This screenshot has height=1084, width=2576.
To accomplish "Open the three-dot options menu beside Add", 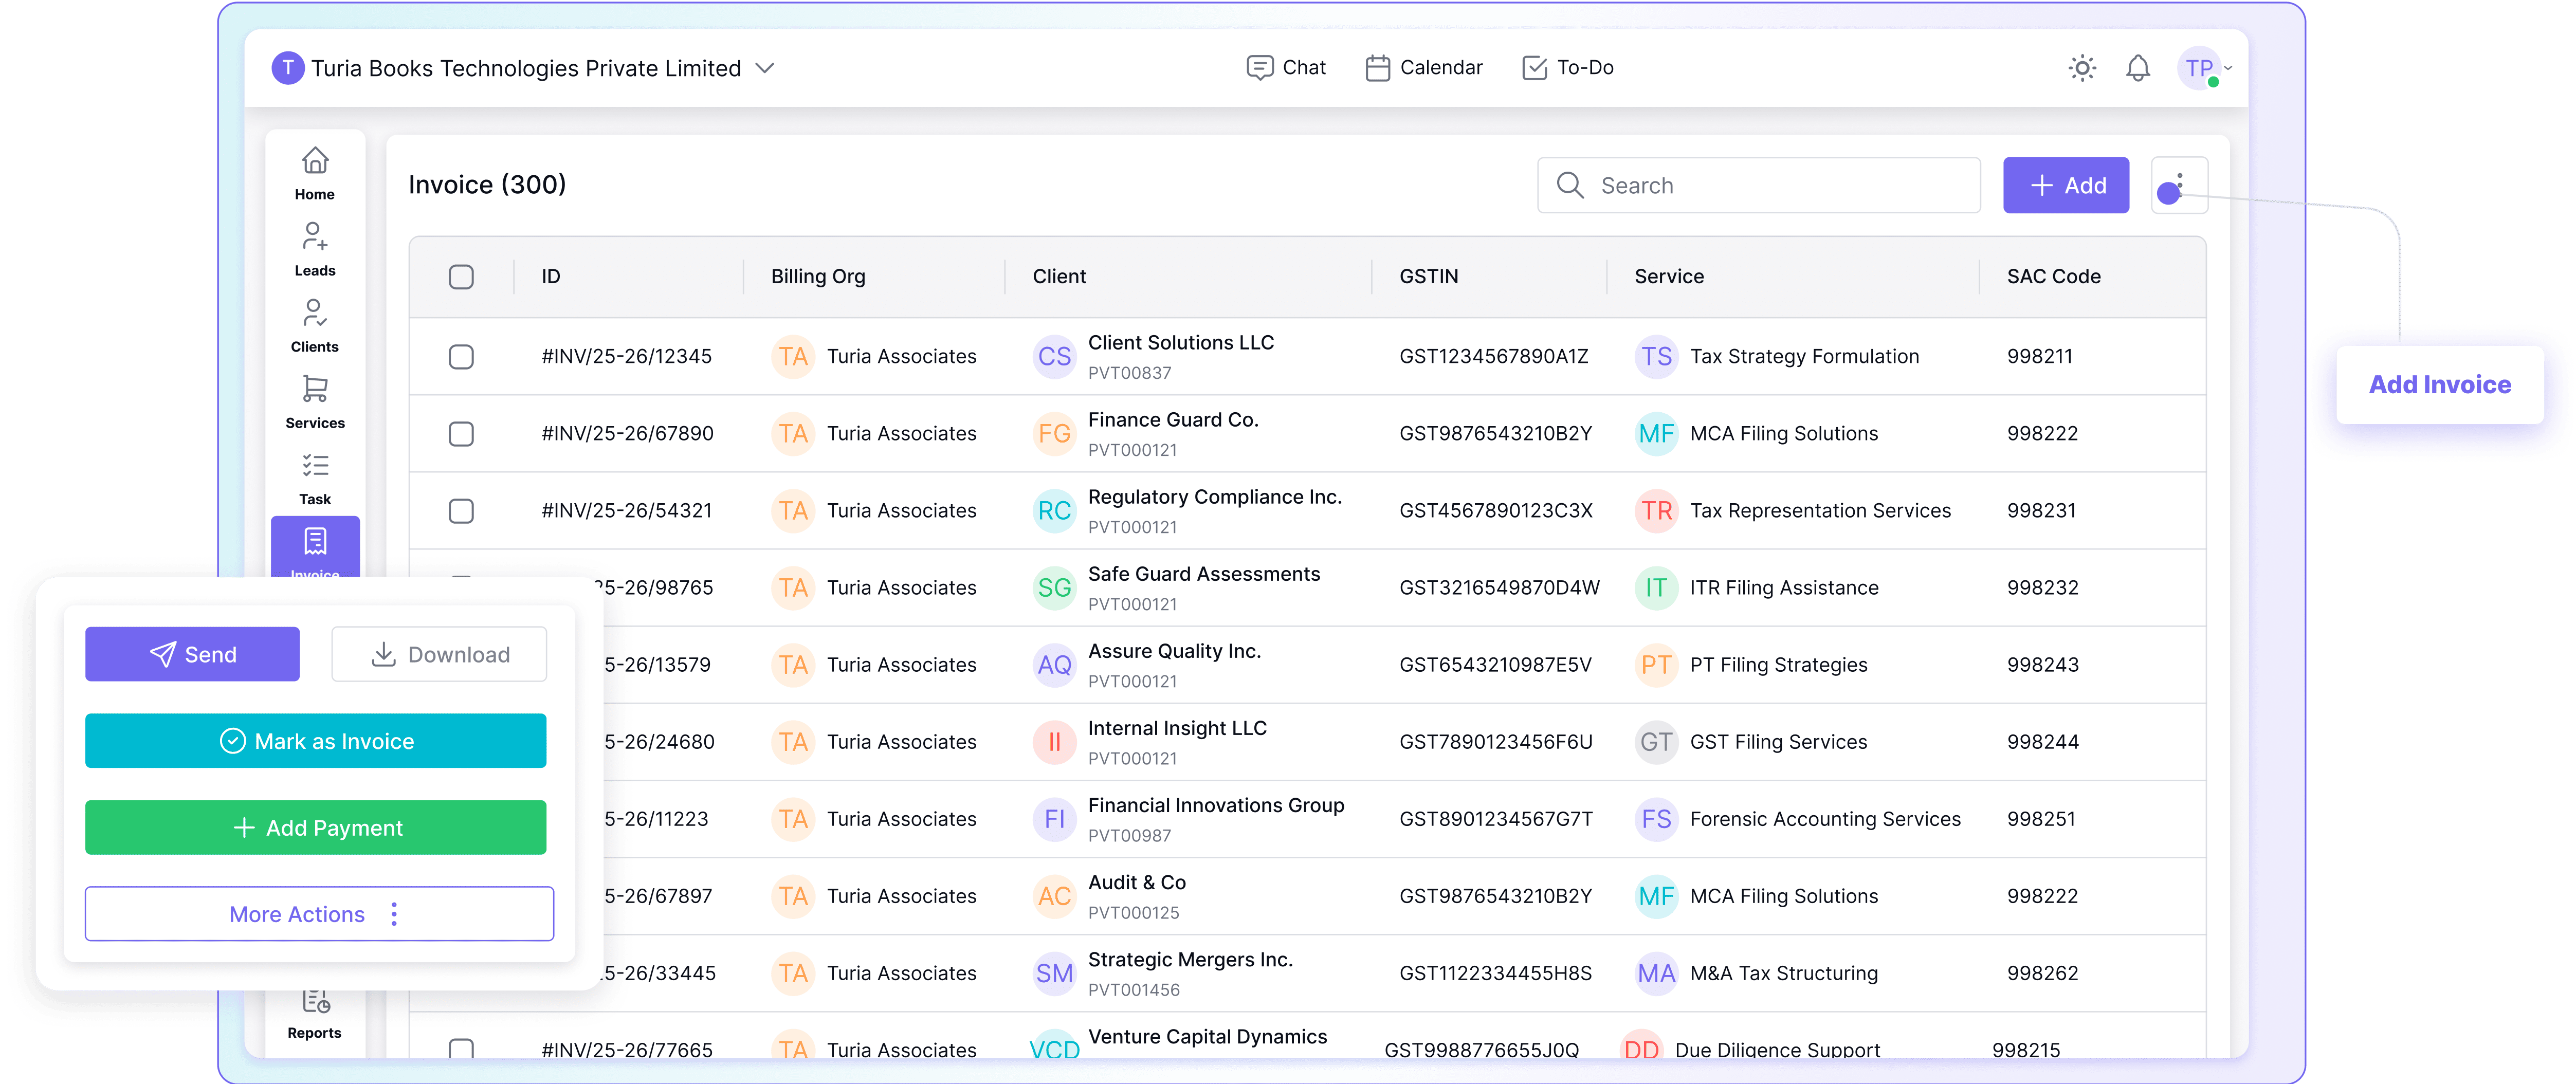I will [x=2179, y=185].
